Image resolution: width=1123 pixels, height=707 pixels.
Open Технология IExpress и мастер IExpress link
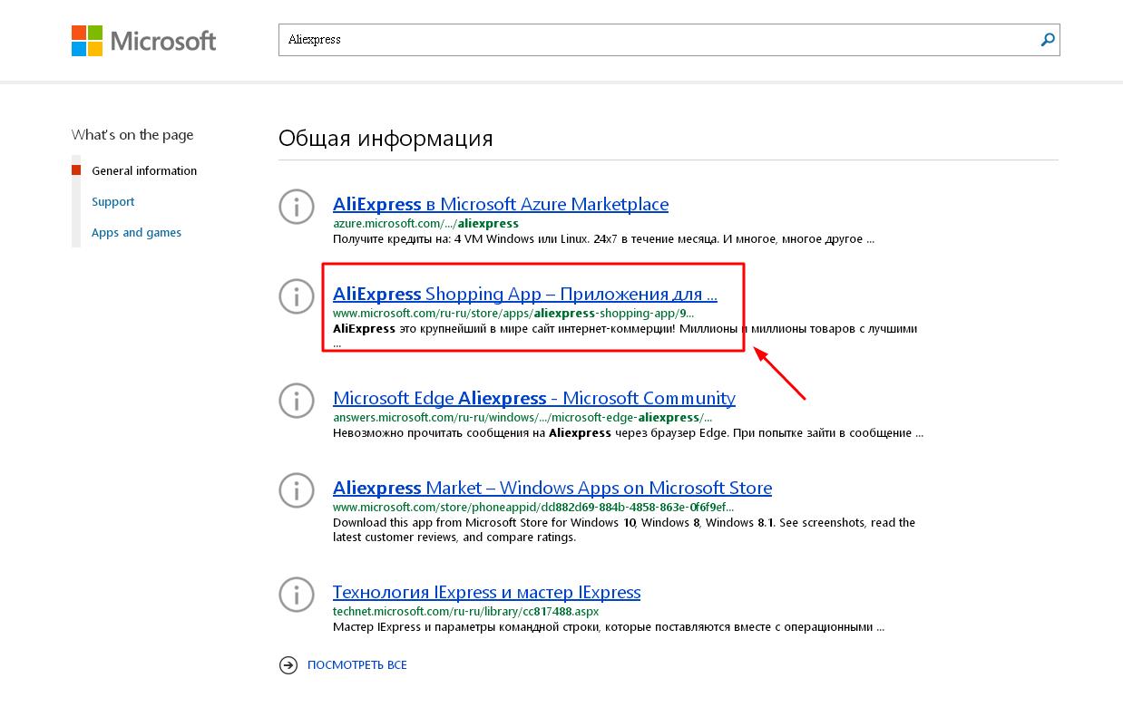tap(487, 592)
